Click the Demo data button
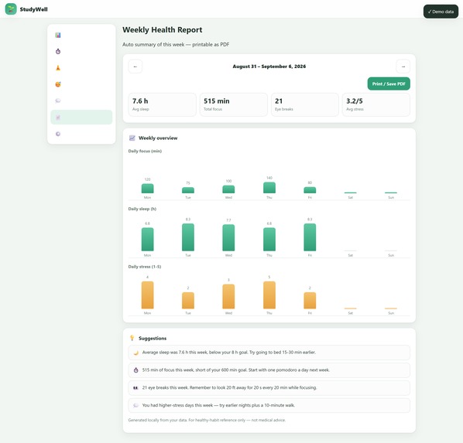Viewport: 463px width, 443px height. coord(441,12)
